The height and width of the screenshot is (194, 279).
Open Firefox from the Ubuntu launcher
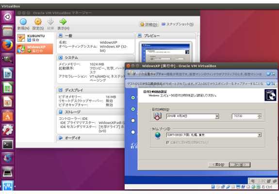[8, 45]
